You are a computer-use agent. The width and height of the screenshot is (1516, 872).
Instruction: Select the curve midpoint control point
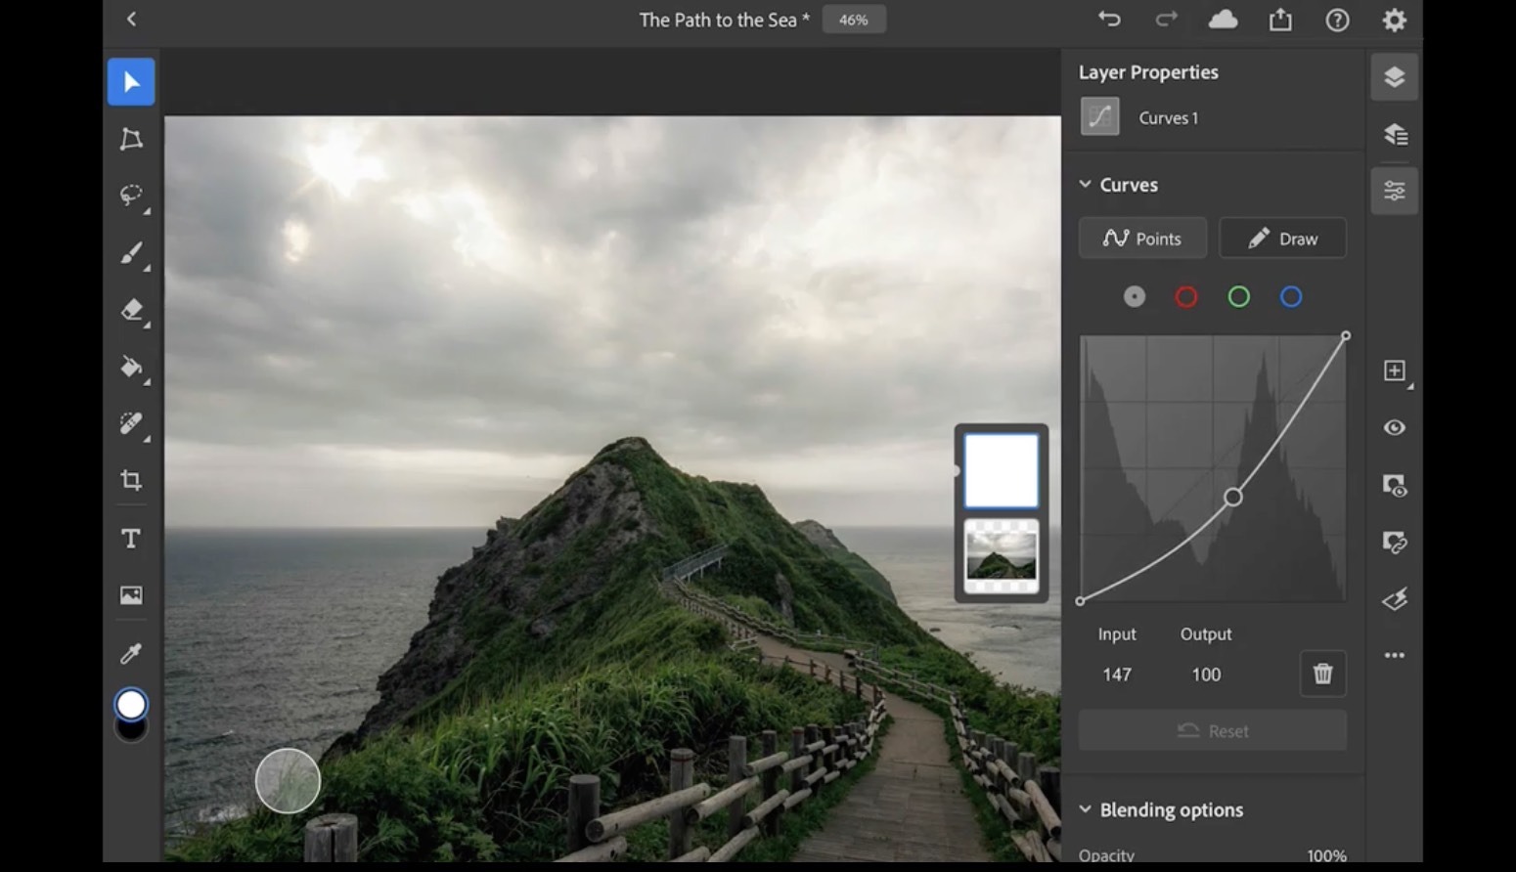(1233, 497)
